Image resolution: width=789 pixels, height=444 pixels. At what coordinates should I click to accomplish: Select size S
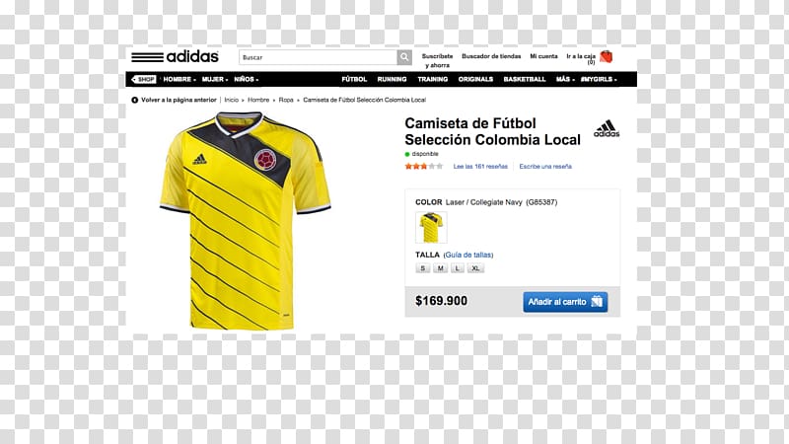pyautogui.click(x=423, y=268)
